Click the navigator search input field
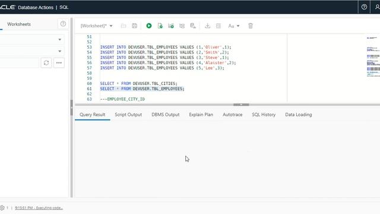The height and width of the screenshot is (214, 380). point(20,63)
